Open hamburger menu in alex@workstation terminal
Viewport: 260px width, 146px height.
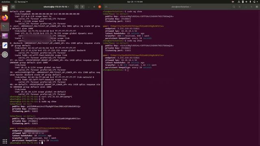(240, 7)
